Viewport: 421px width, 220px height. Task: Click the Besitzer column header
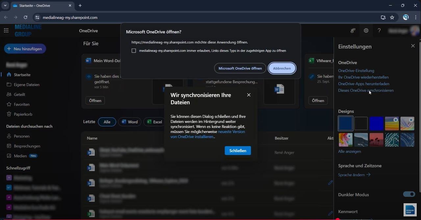coord(282,138)
